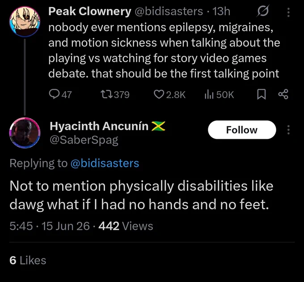Open more options next to Follow button
Viewport: 304px width, 282px height.
pos(288,130)
